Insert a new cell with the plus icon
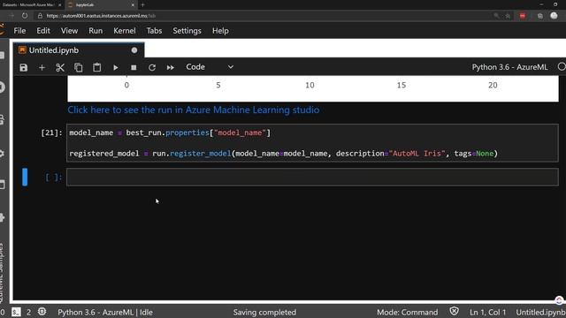 [x=42, y=67]
